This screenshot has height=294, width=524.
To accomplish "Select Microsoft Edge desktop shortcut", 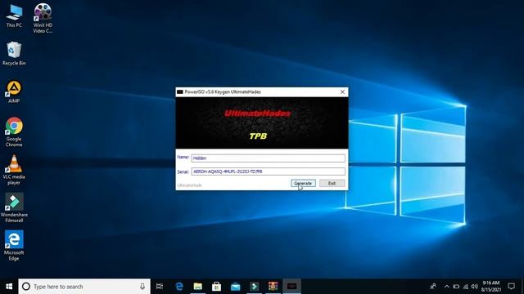I will pos(14,246).
